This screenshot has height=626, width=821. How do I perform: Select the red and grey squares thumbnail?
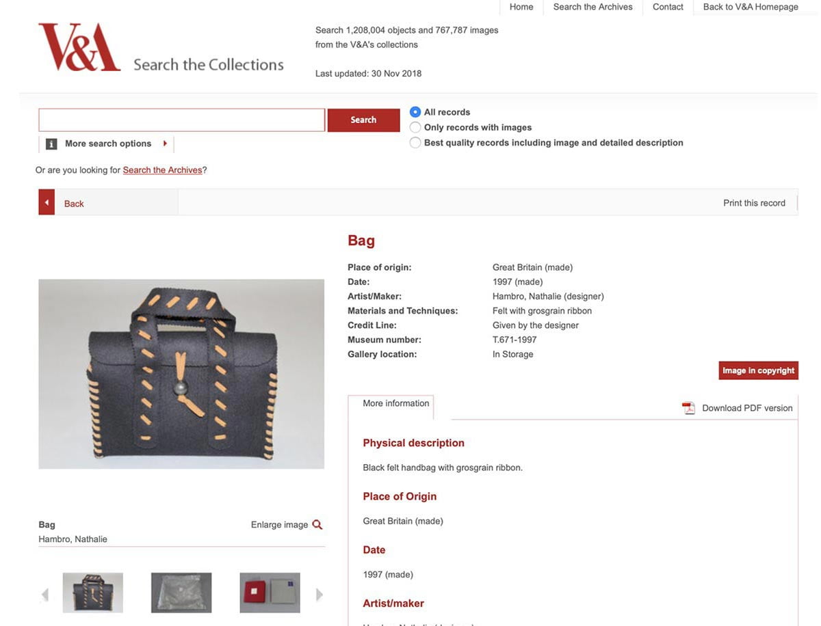[270, 593]
